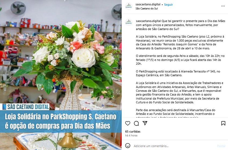Click the Postar button
The width and height of the screenshot is (228, 150).
click(221, 146)
